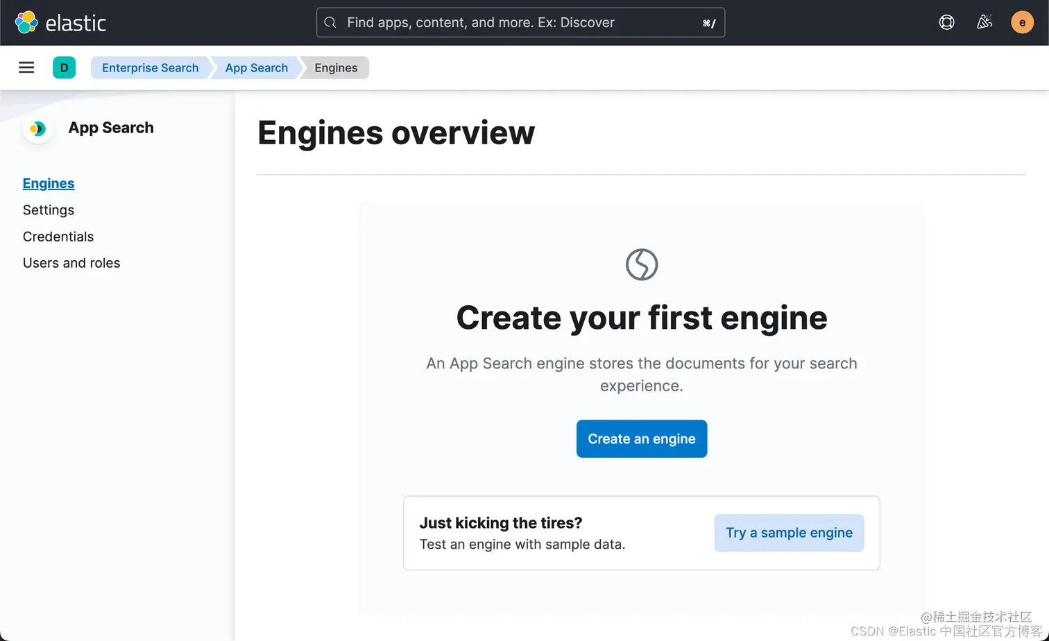Focus the Find apps search field
Screen dimensions: 1049x641
(x=520, y=22)
